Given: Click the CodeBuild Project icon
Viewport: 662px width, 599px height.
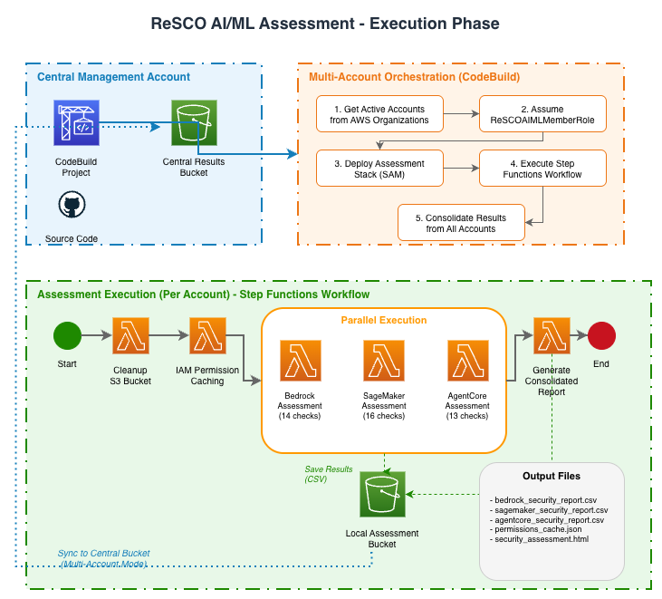Looking at the screenshot, I should (x=76, y=123).
